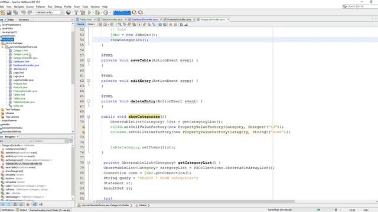Toggle Navigator sort by name icon

(x=34, y=204)
